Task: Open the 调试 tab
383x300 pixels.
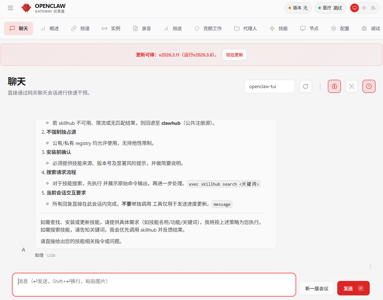Action: click(371, 28)
